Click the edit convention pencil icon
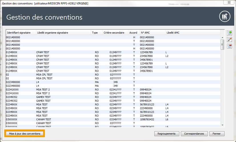 click(229, 40)
